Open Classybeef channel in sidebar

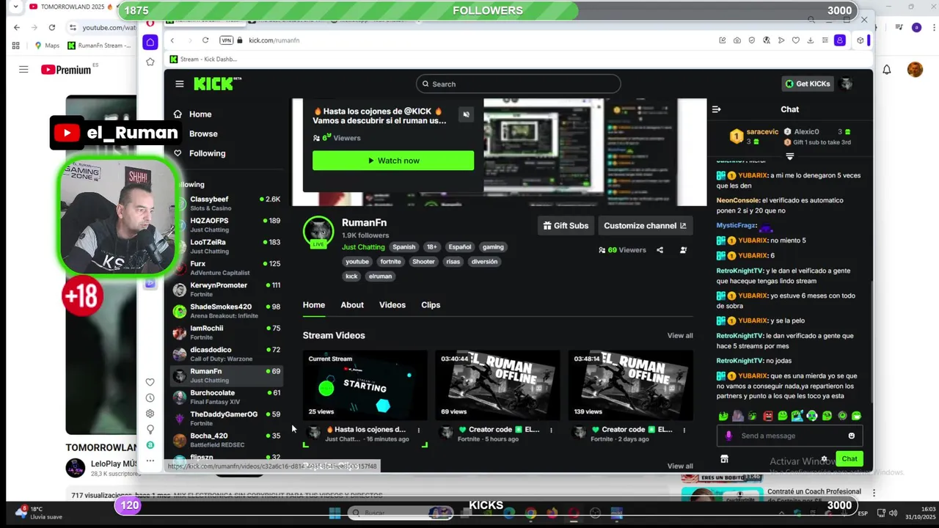tap(227, 203)
